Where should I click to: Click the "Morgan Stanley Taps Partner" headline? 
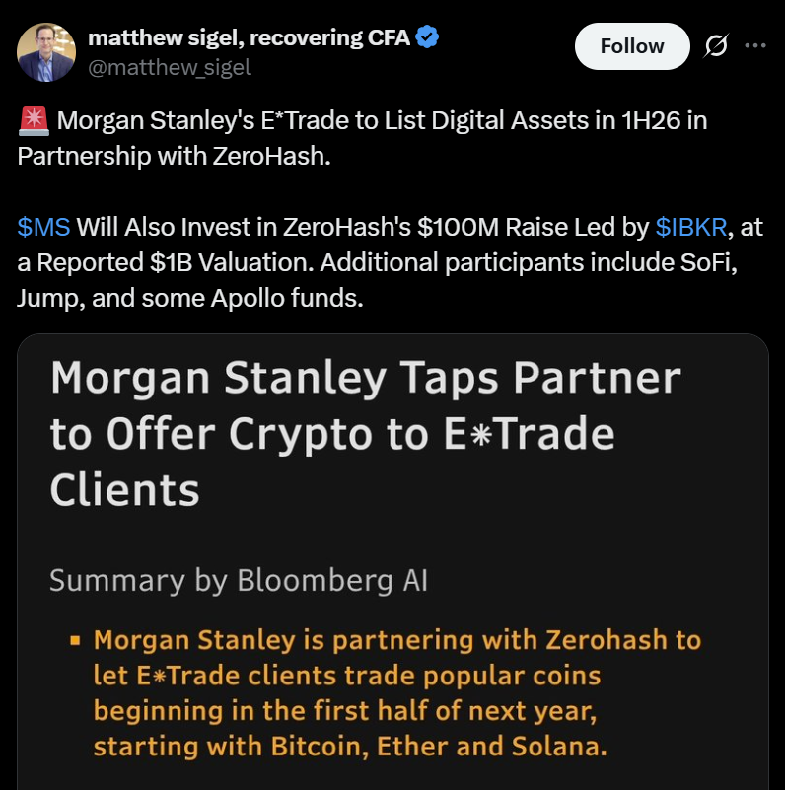tap(365, 379)
